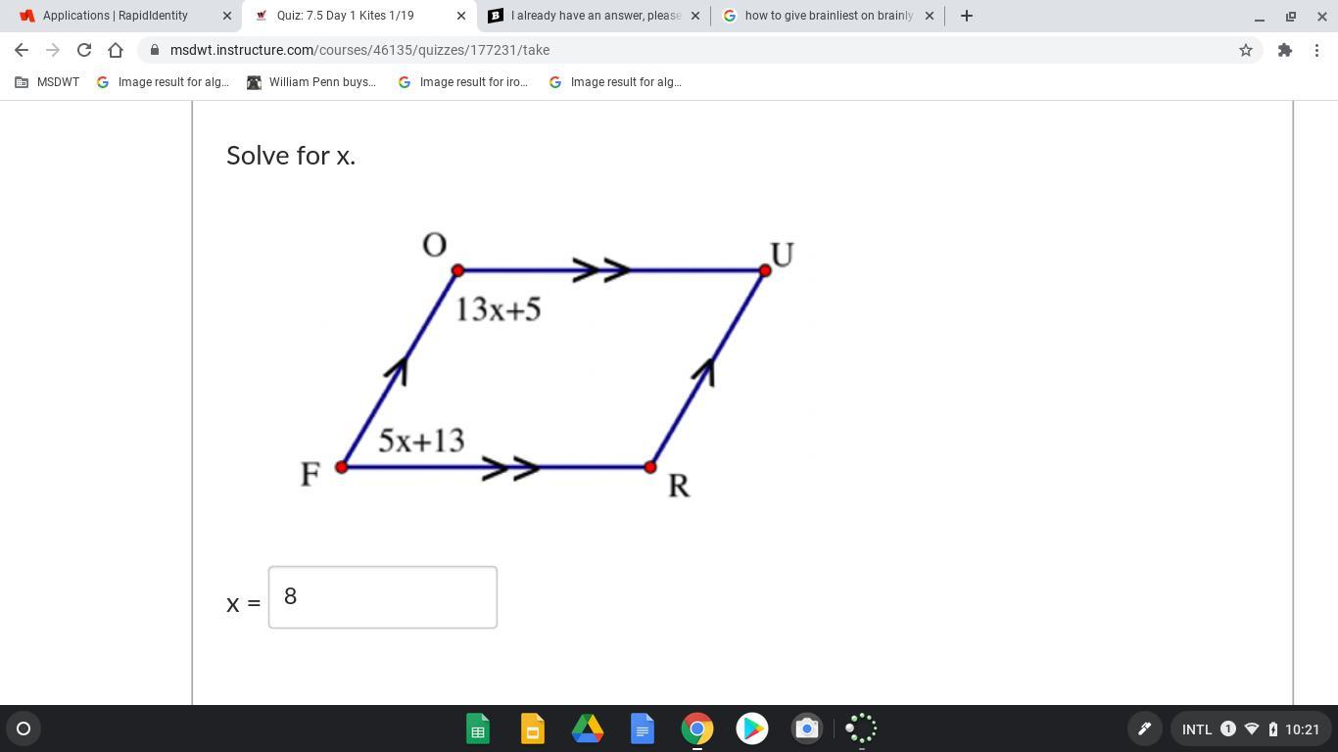The height and width of the screenshot is (752, 1338).
Task: Go to the browser home page
Action: coord(116,50)
